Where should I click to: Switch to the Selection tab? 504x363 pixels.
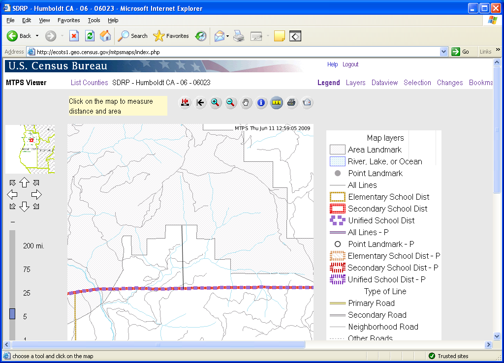click(x=417, y=83)
